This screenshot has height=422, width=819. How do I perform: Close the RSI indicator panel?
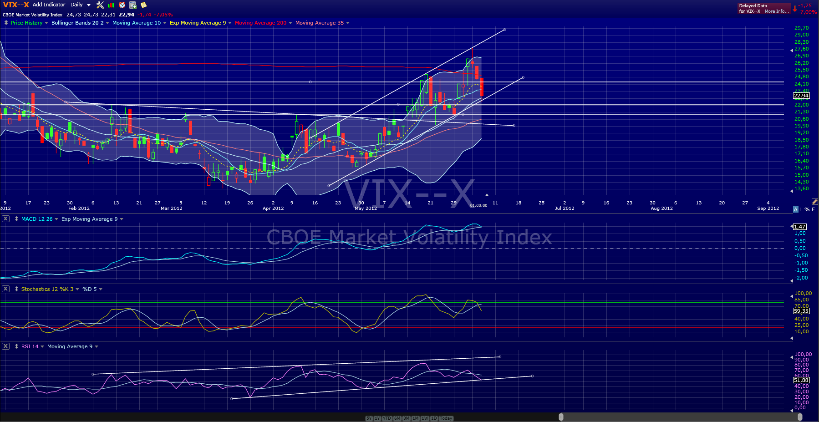tap(5, 346)
